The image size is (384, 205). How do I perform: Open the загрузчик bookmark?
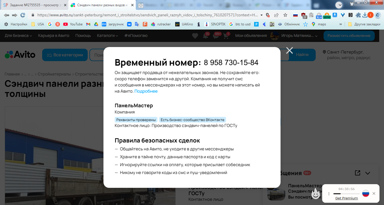(113, 24)
